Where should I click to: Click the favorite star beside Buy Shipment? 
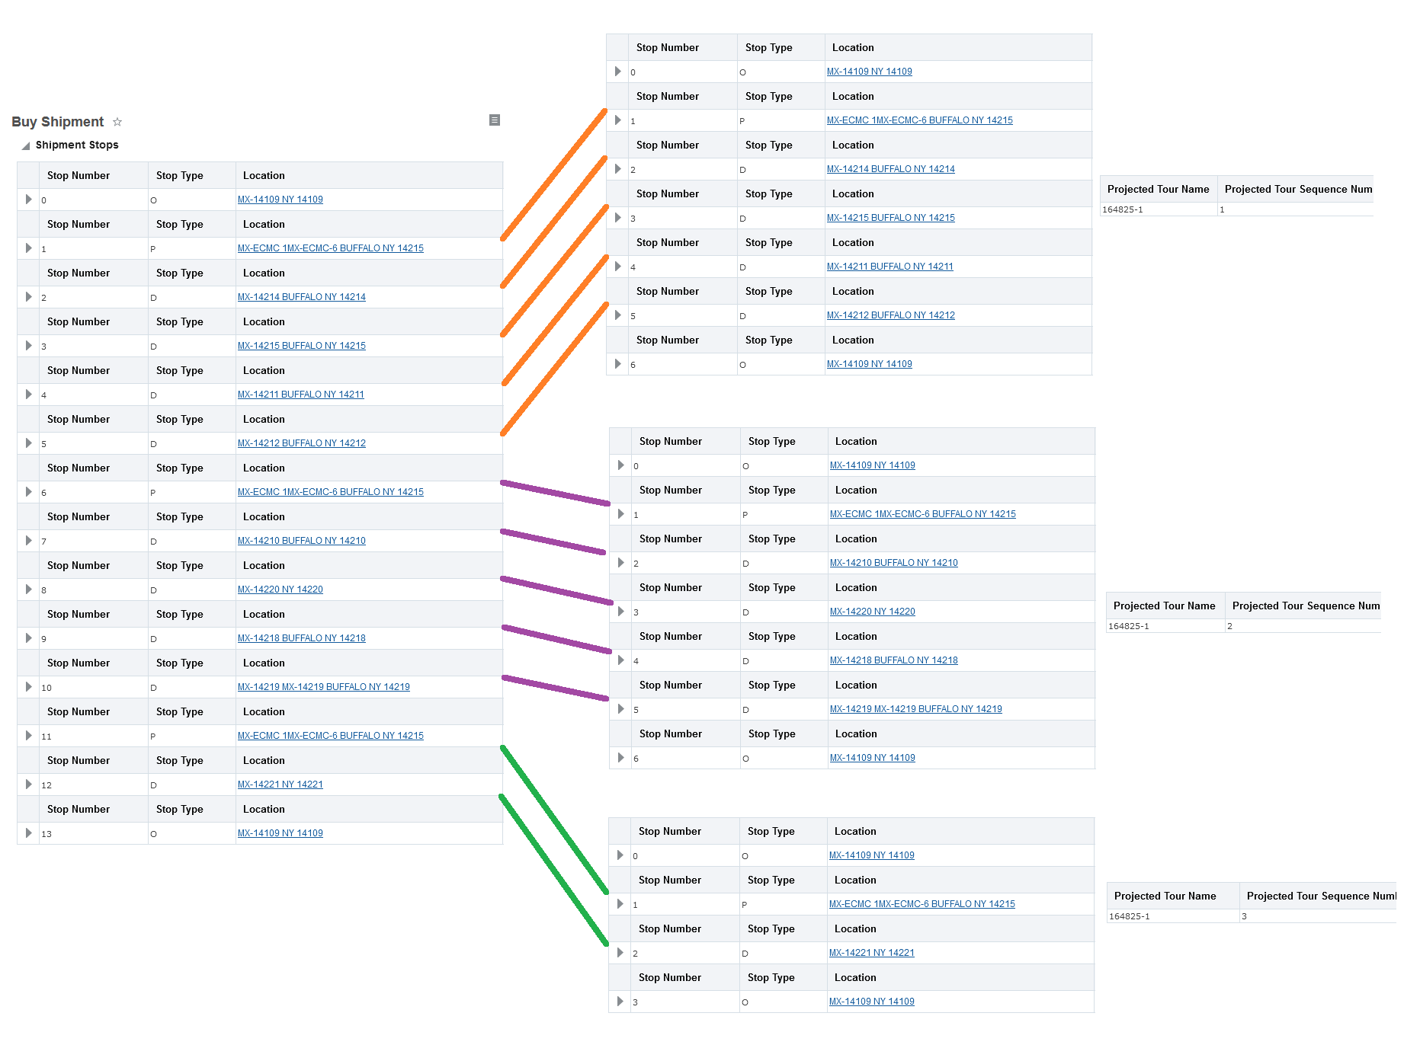(117, 122)
